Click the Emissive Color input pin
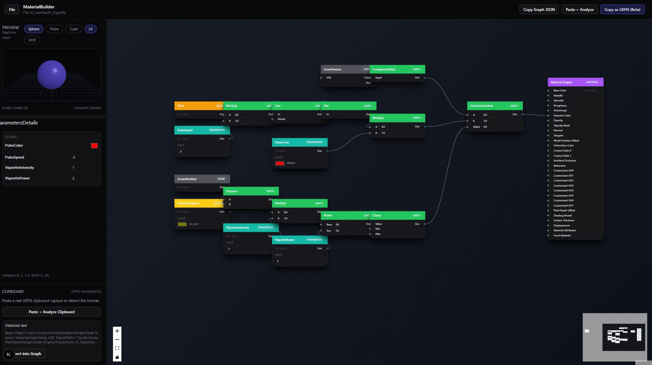 [548, 115]
